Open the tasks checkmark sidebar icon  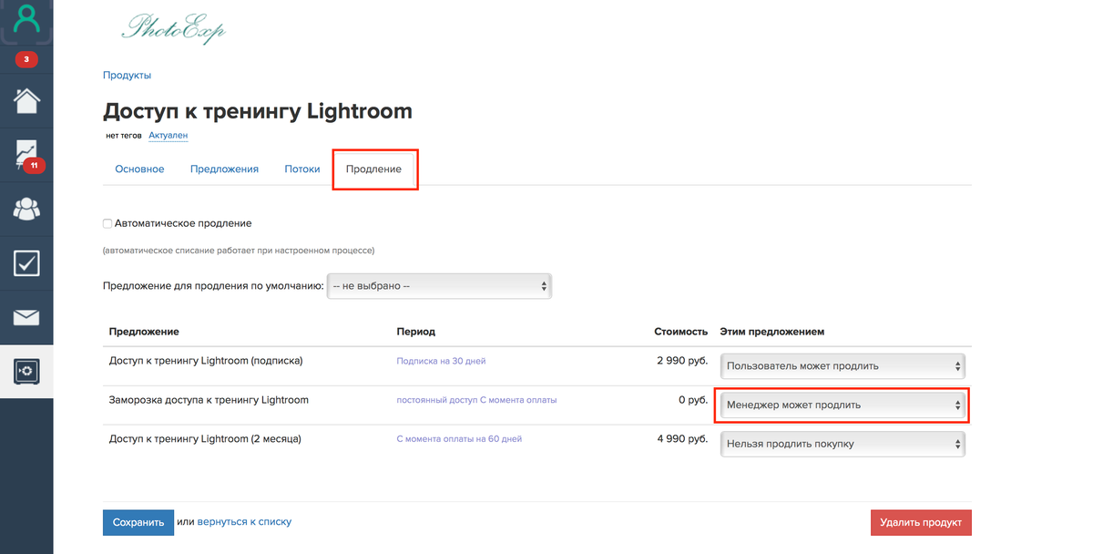pos(26,263)
